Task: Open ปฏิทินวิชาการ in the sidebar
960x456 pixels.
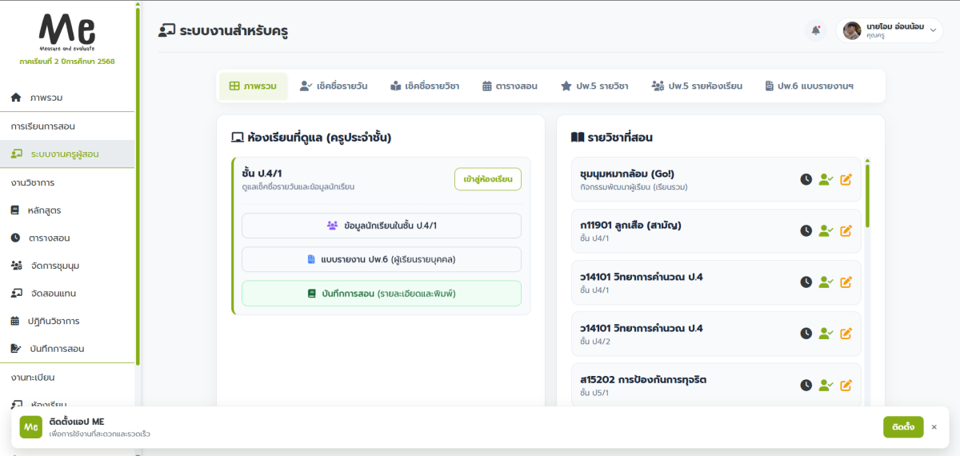Action: 68,321
